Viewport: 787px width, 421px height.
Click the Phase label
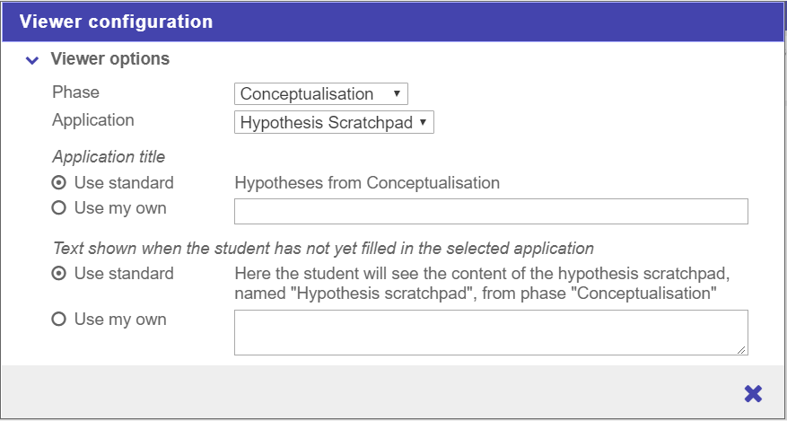pyautogui.click(x=76, y=92)
